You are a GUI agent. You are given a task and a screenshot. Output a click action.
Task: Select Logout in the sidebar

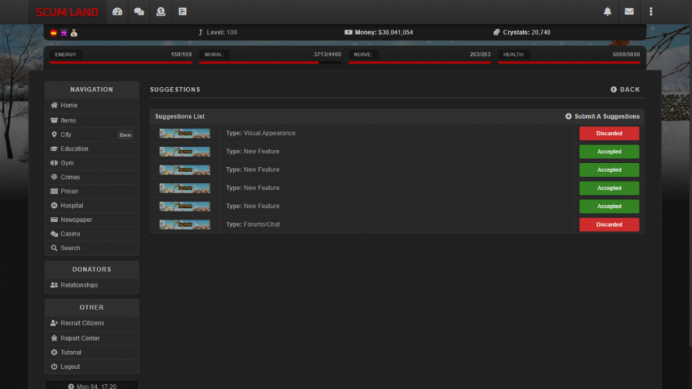[70, 367]
